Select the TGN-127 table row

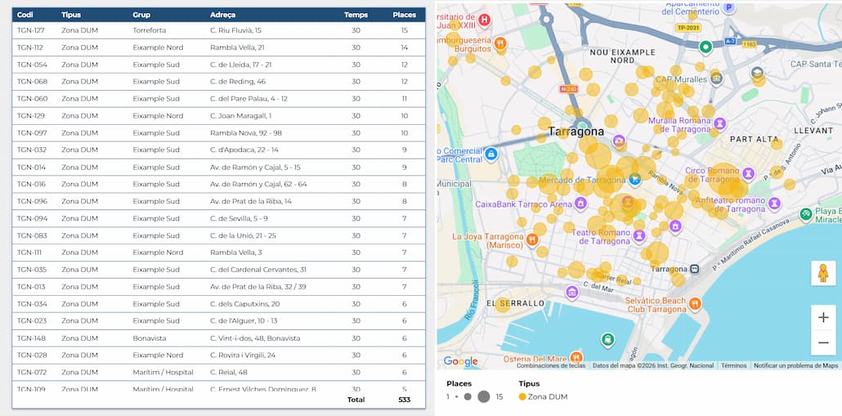218,30
